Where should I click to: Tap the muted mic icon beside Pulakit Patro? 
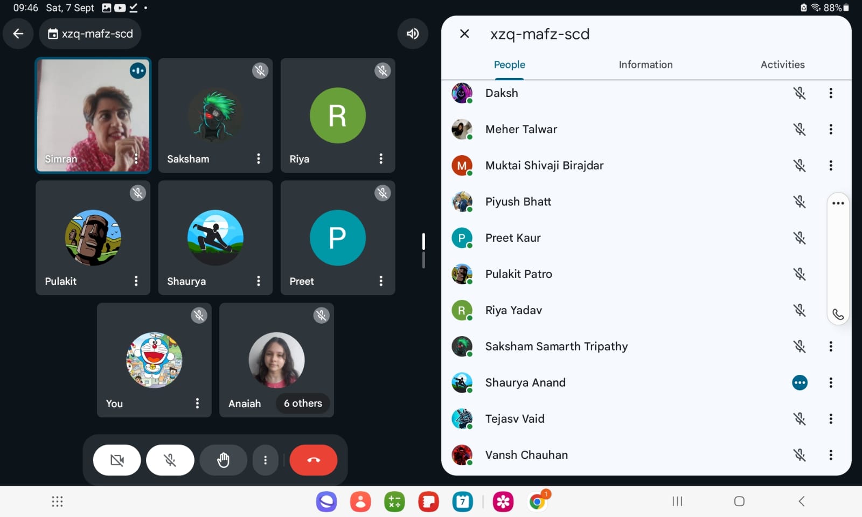click(800, 274)
